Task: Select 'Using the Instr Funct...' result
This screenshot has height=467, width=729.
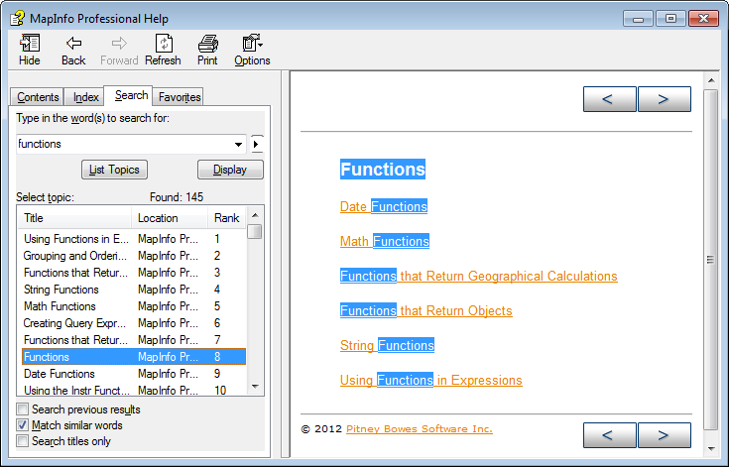Action: pyautogui.click(x=134, y=390)
